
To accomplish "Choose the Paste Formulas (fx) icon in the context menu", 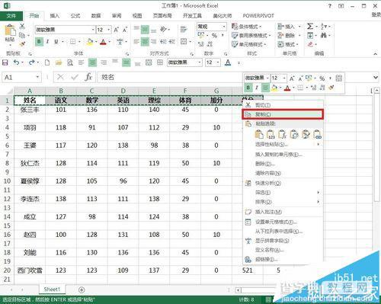I will [x=282, y=134].
